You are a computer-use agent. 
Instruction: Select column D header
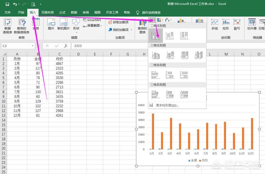click(78, 54)
